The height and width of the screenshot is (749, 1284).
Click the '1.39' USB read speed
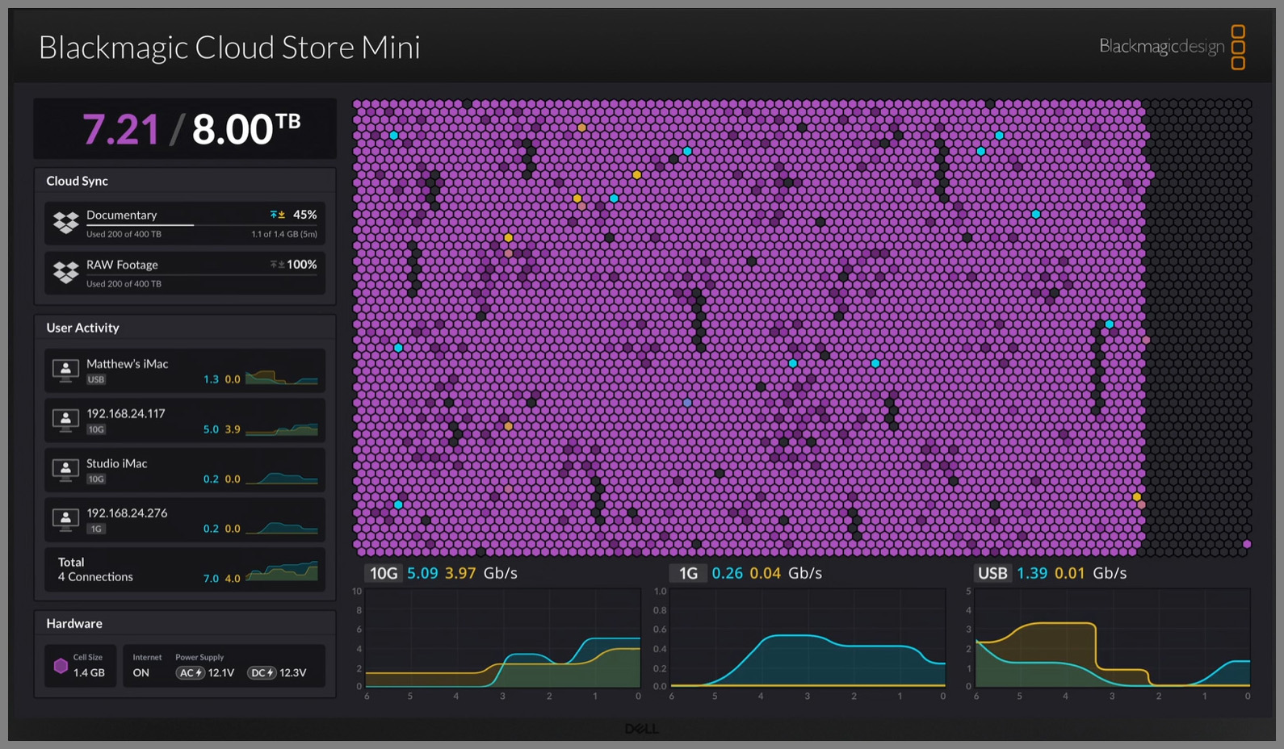(x=1032, y=573)
